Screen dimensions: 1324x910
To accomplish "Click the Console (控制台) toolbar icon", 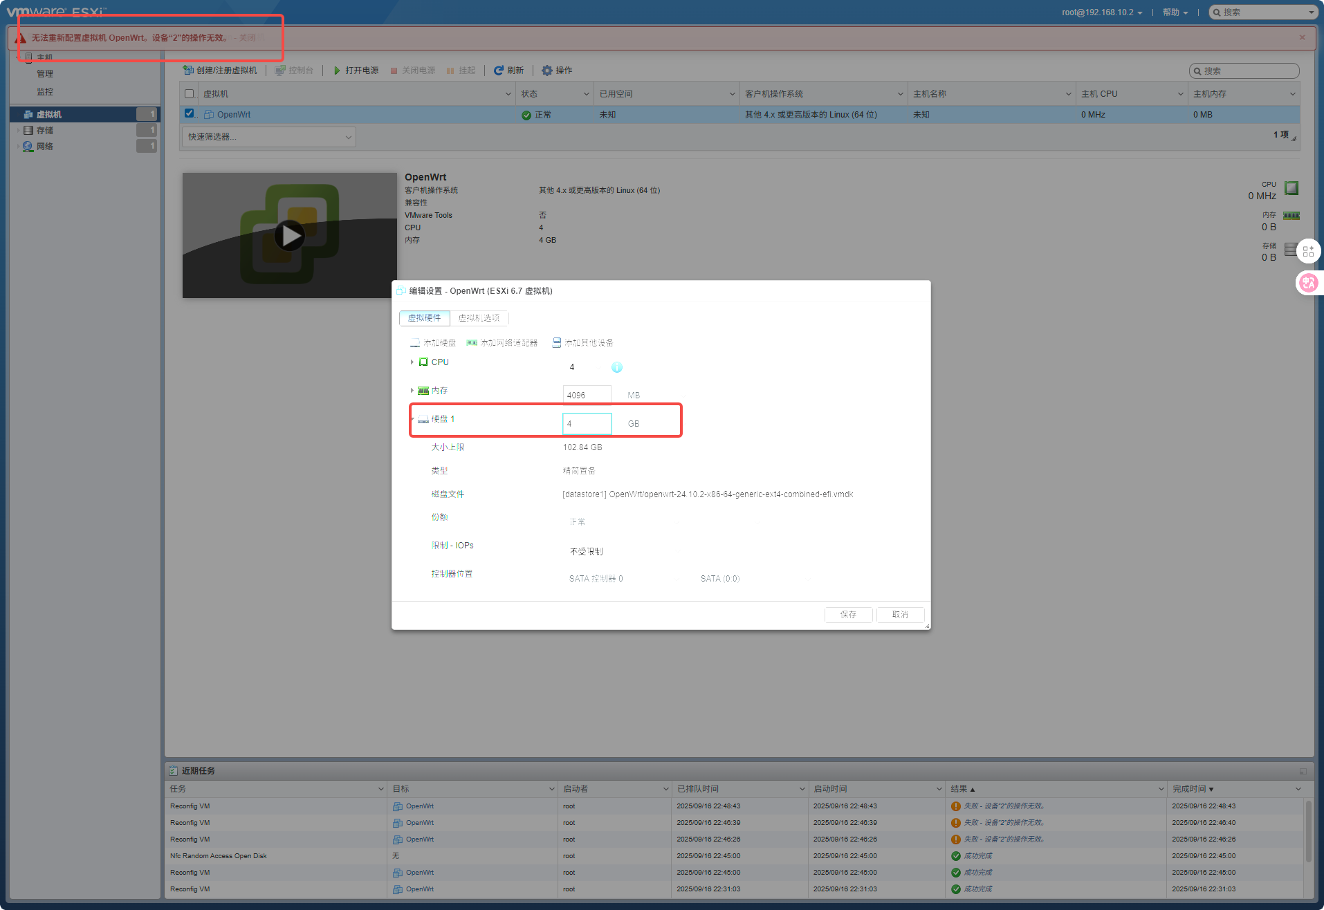I will [x=280, y=71].
